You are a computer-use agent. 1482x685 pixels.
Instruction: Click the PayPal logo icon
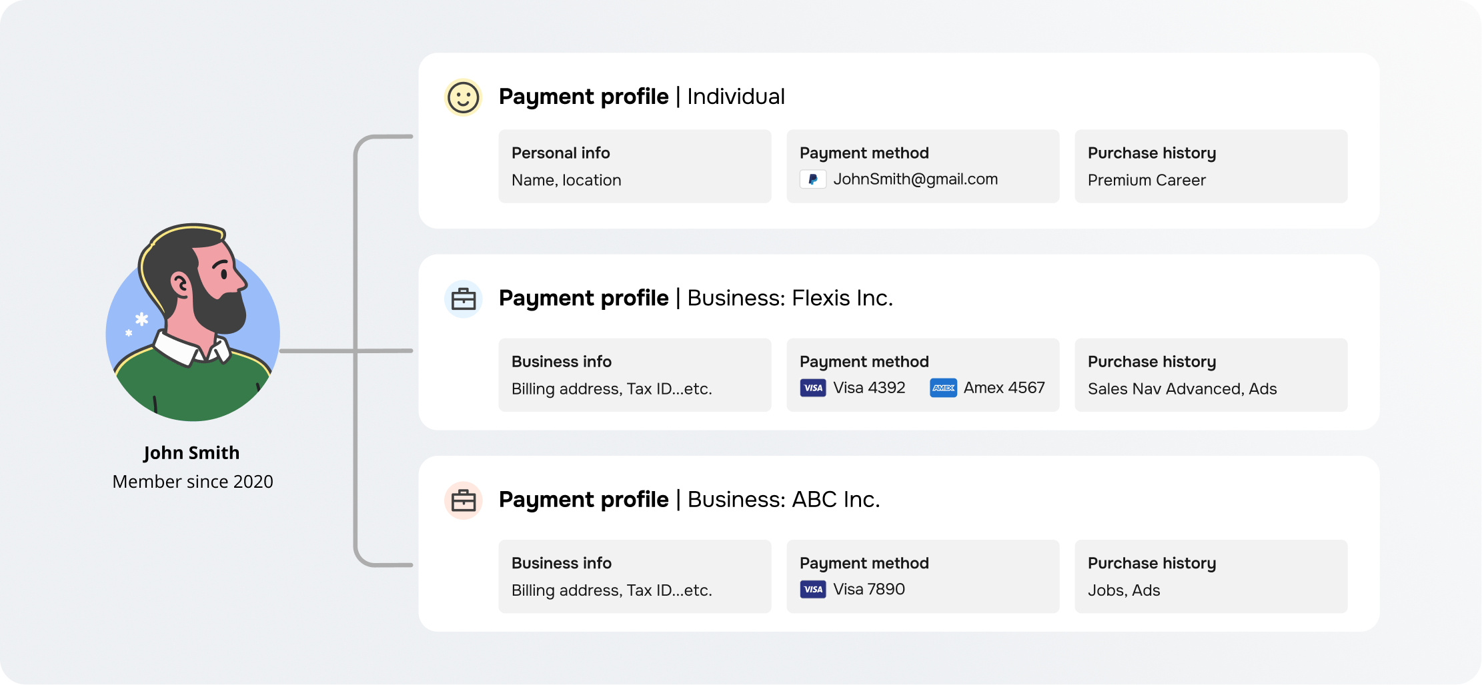(813, 179)
